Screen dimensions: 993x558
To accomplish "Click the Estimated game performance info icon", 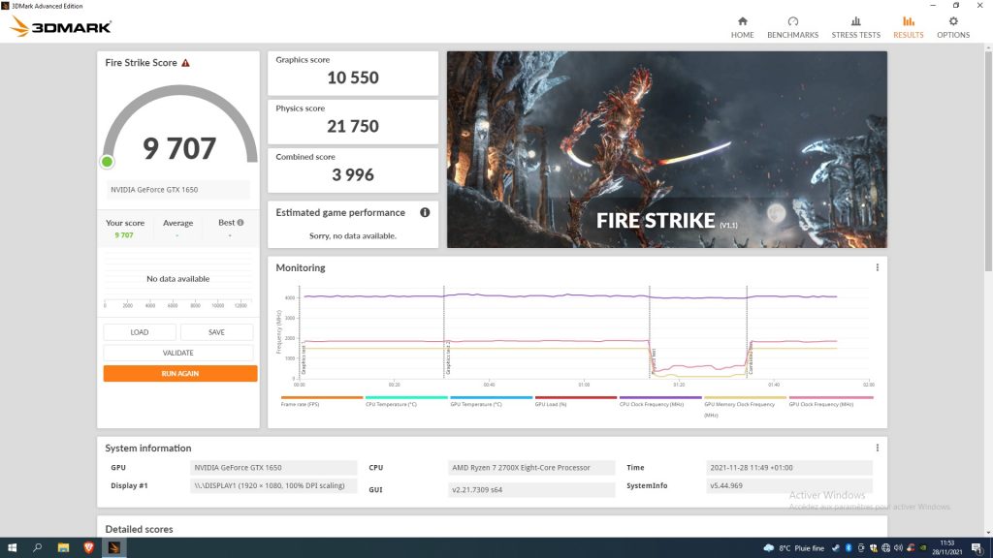I will (425, 212).
